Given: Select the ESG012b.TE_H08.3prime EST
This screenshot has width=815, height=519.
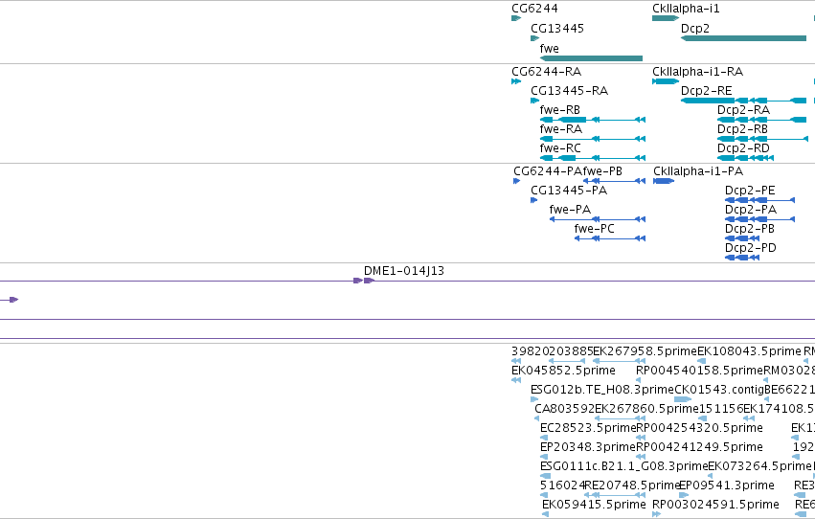Looking at the screenshot, I should point(534,399).
